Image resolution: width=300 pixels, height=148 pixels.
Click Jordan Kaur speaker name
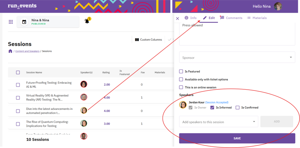[196, 102]
